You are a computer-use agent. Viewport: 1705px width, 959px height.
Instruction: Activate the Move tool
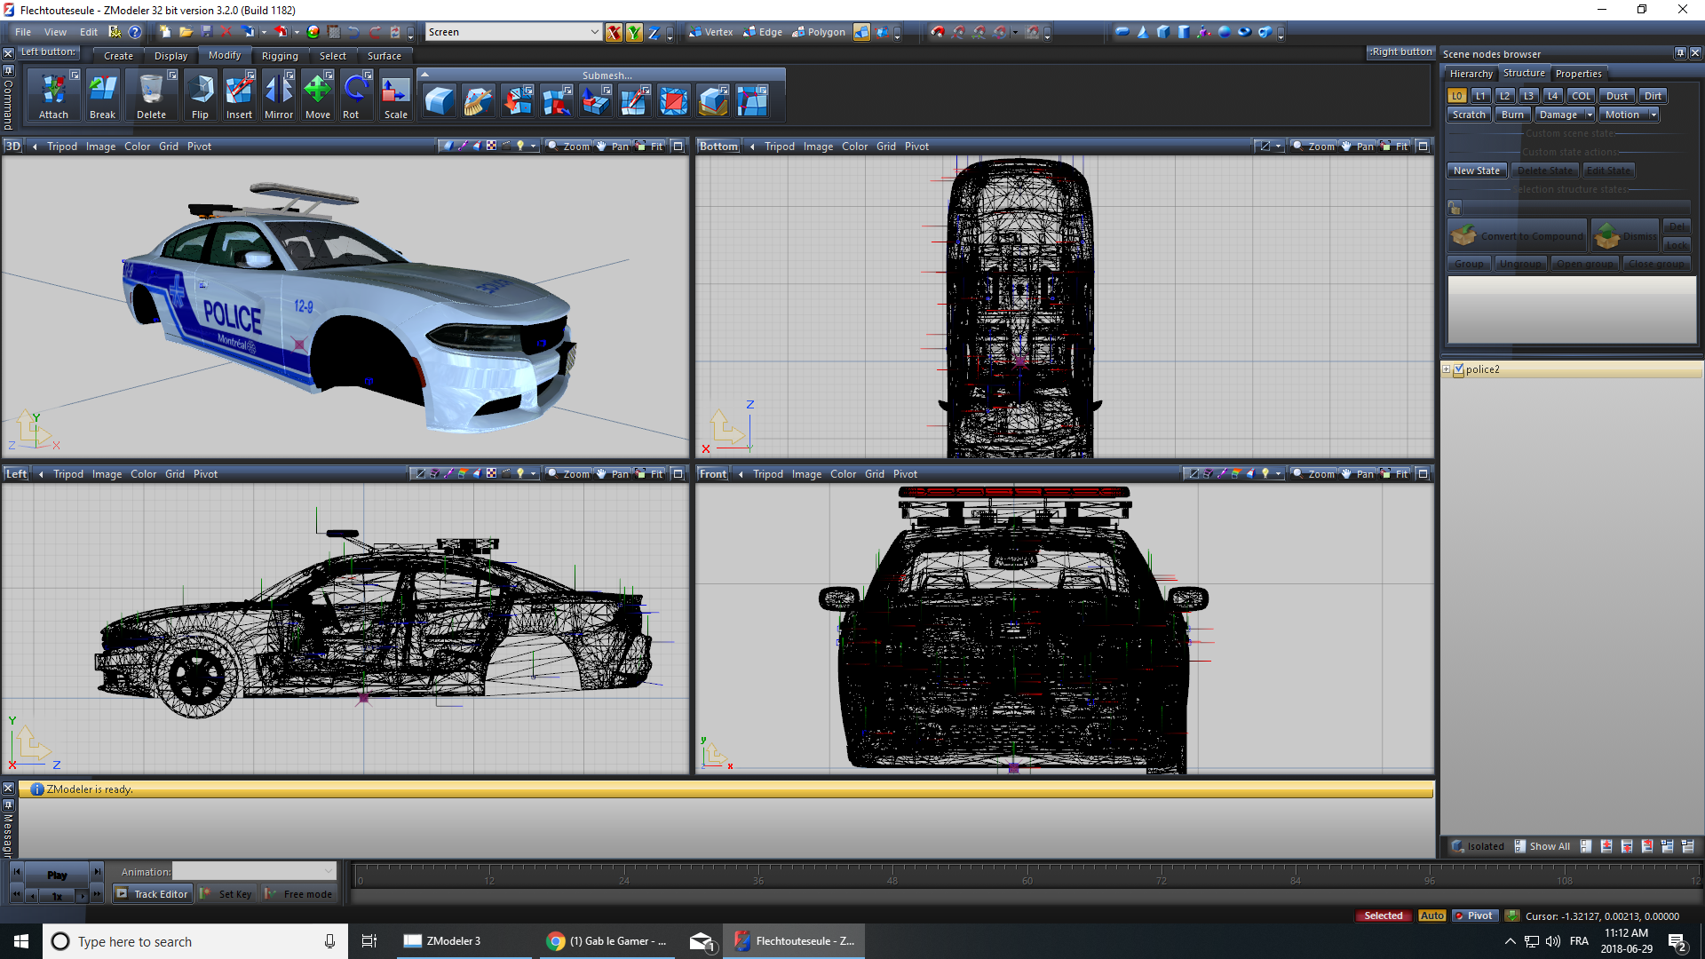(317, 95)
